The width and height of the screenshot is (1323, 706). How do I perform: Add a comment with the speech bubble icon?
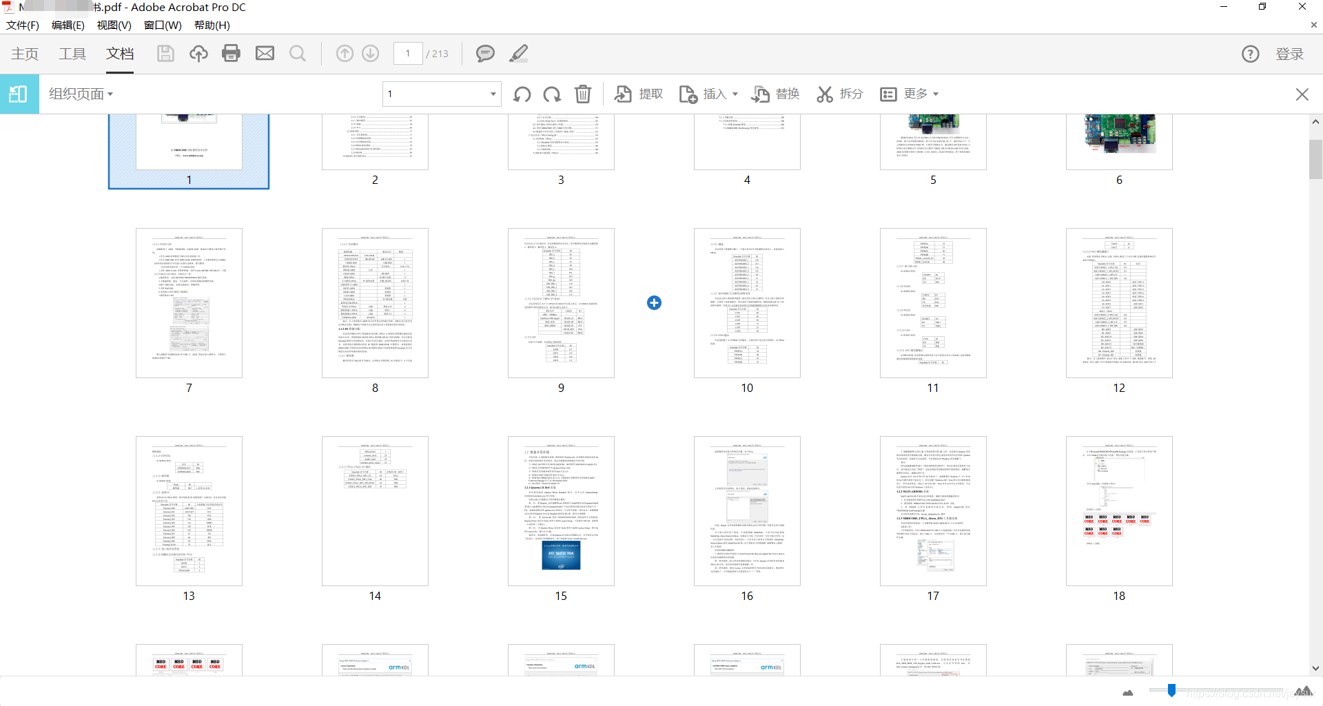pos(485,54)
